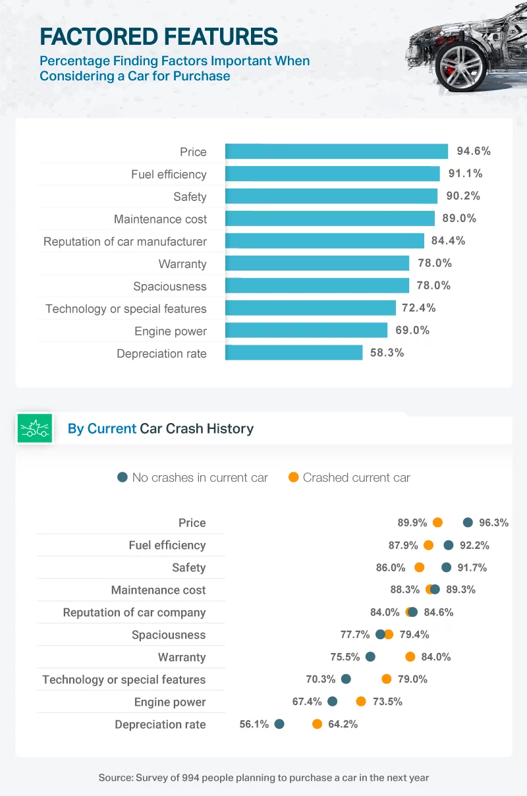
Task: Click the car crash icon beside the section heading
Action: (x=34, y=429)
